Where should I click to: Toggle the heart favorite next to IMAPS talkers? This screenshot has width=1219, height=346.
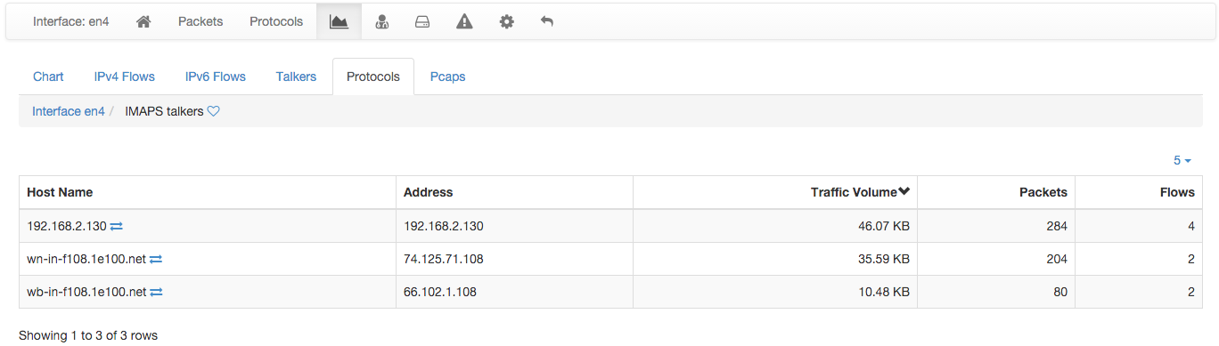(x=214, y=111)
